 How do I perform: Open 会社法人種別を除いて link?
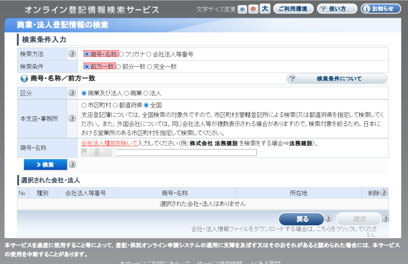(x=109, y=143)
